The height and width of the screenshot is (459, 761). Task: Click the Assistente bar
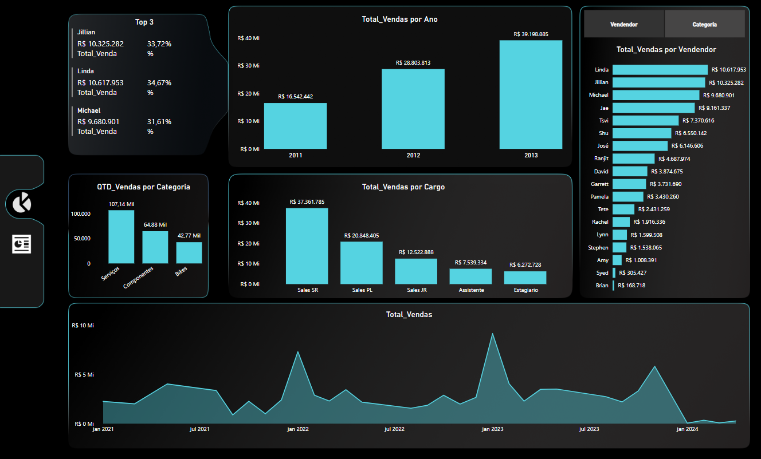[470, 276]
